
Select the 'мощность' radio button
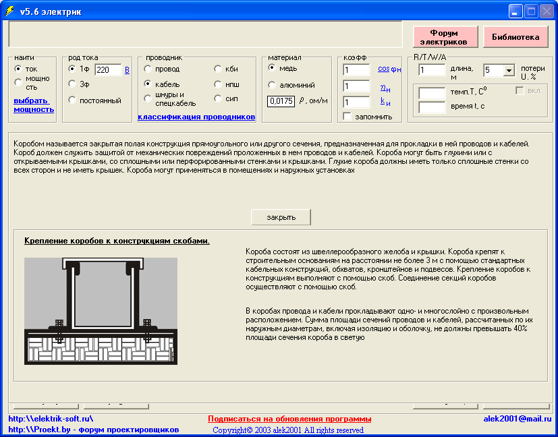tap(18, 82)
